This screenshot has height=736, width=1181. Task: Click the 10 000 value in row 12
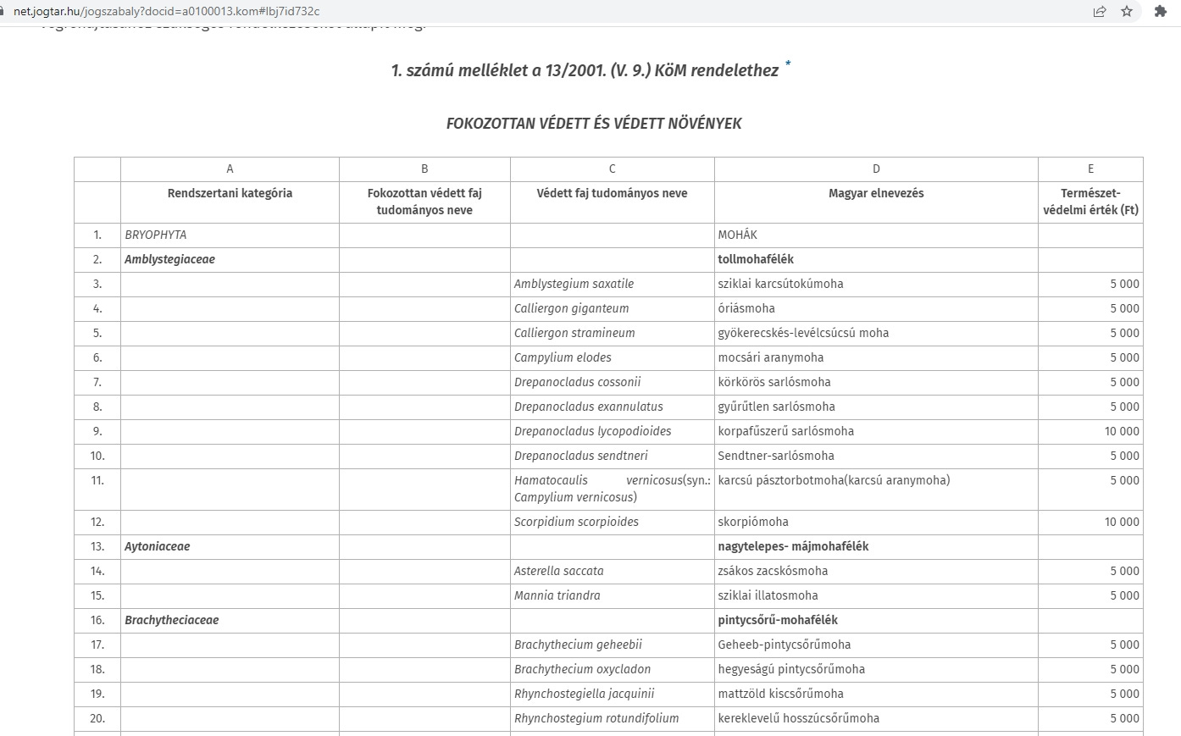[x=1122, y=522]
